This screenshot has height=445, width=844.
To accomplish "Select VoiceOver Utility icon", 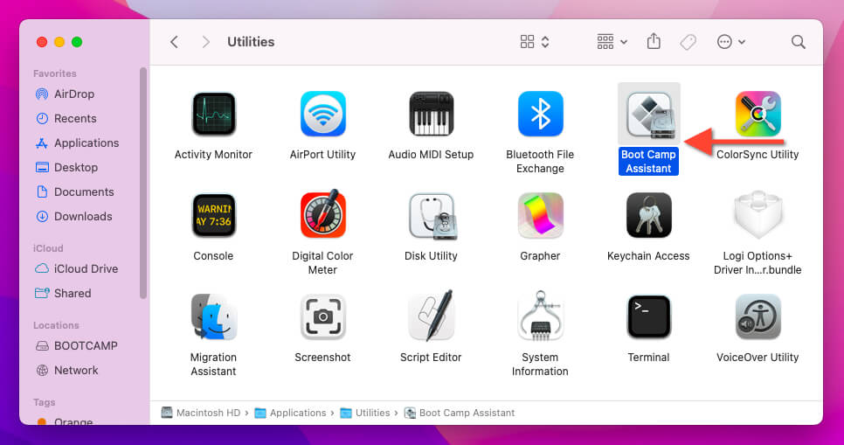I will (x=758, y=316).
